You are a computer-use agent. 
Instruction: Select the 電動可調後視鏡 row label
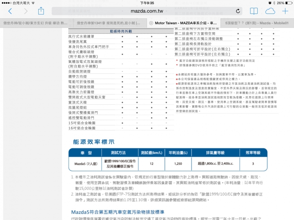point(81,87)
